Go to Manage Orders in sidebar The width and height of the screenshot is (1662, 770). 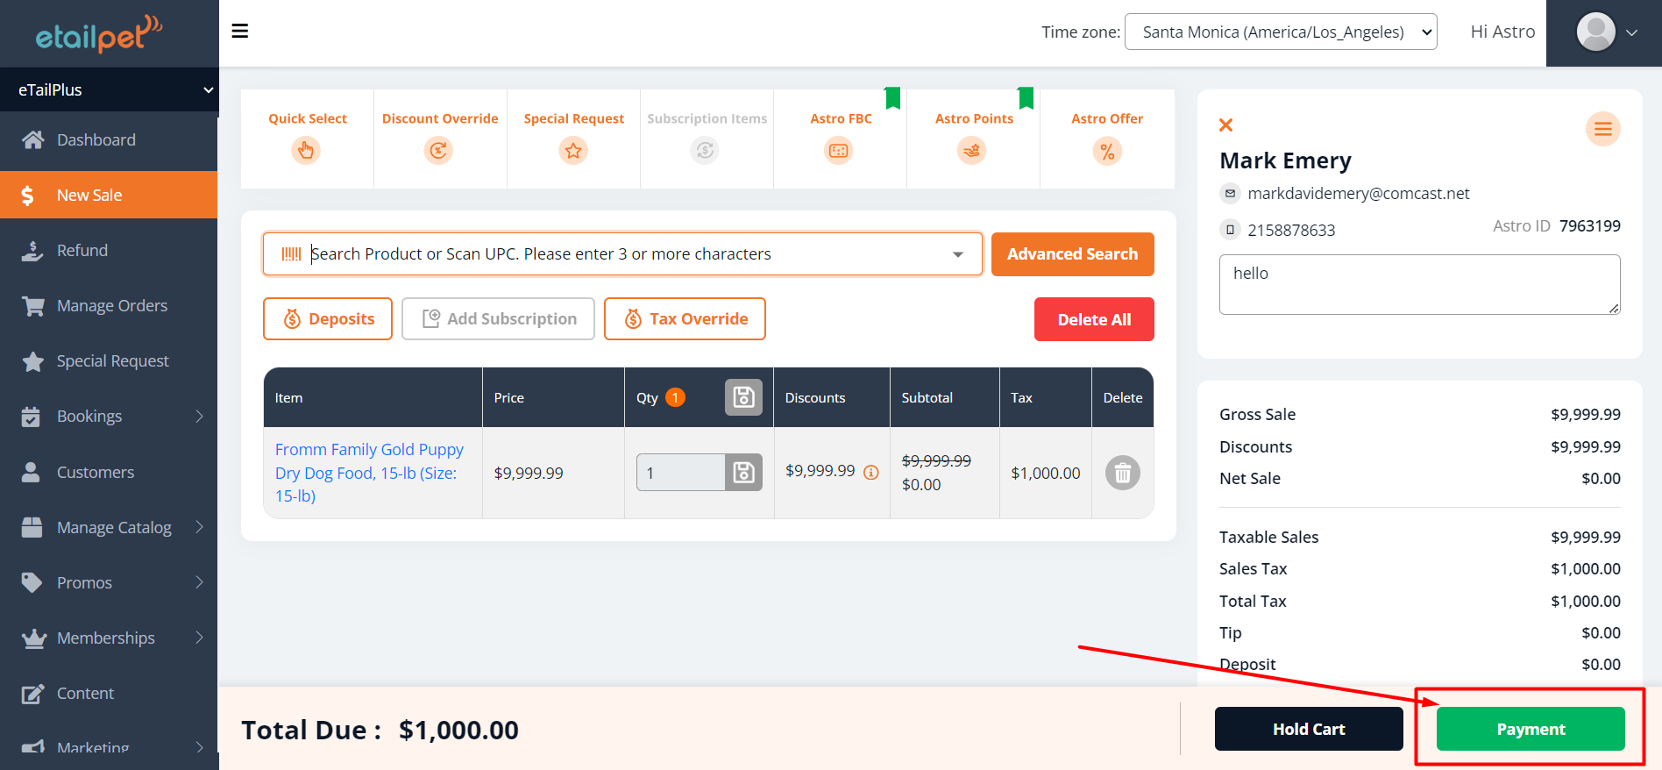pyautogui.click(x=111, y=306)
